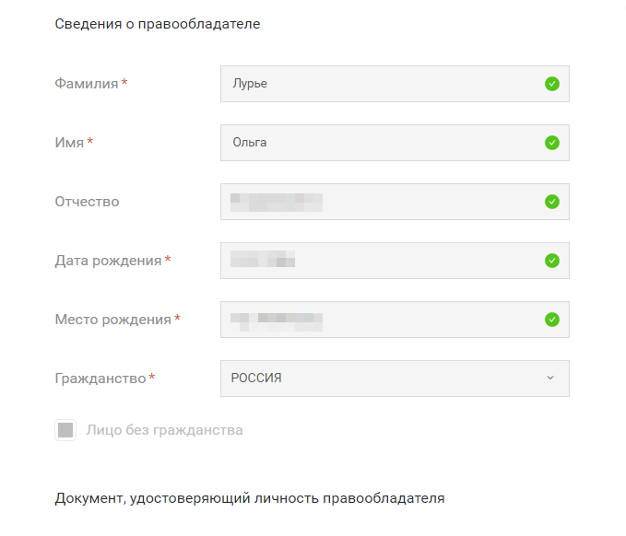
Task: Tick the Лицо без гражданства checkbox
Action: (65, 430)
